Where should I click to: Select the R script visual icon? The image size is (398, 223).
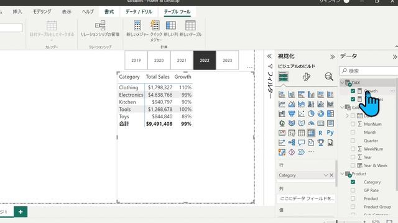320,133
